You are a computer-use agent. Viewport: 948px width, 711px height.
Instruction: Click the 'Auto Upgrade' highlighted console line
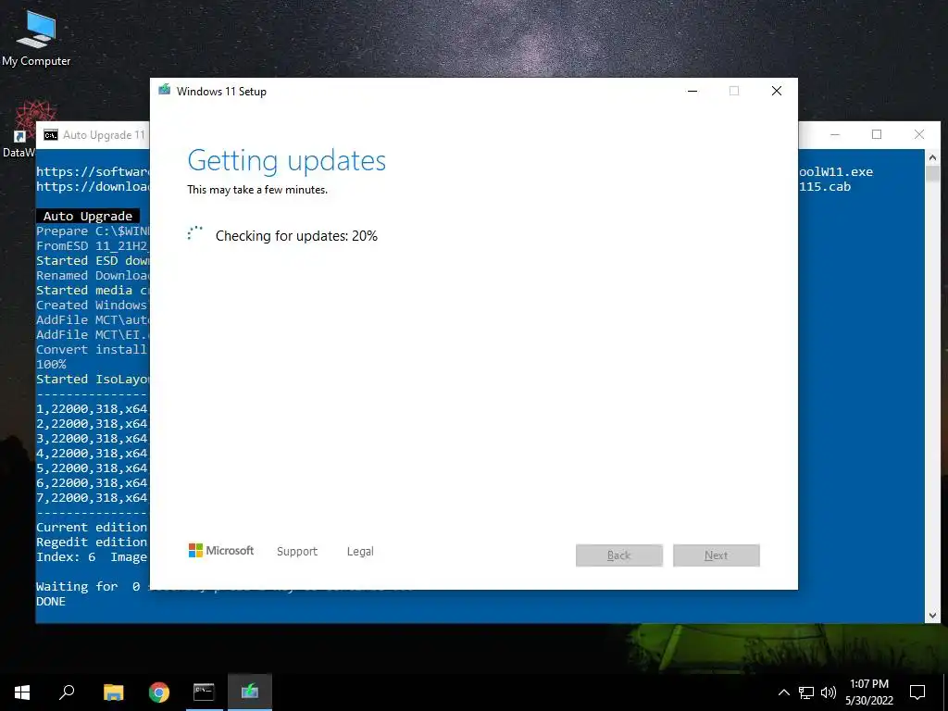click(x=88, y=216)
